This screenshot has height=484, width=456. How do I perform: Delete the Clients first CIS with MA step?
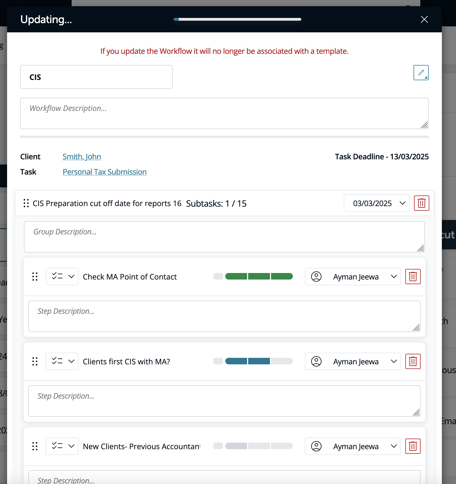click(x=413, y=361)
